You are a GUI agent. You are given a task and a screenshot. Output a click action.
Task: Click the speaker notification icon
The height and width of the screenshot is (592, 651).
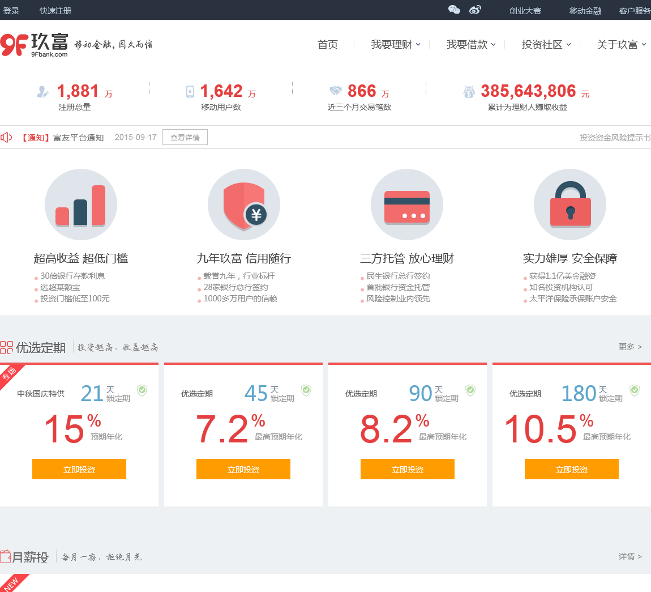(x=6, y=138)
